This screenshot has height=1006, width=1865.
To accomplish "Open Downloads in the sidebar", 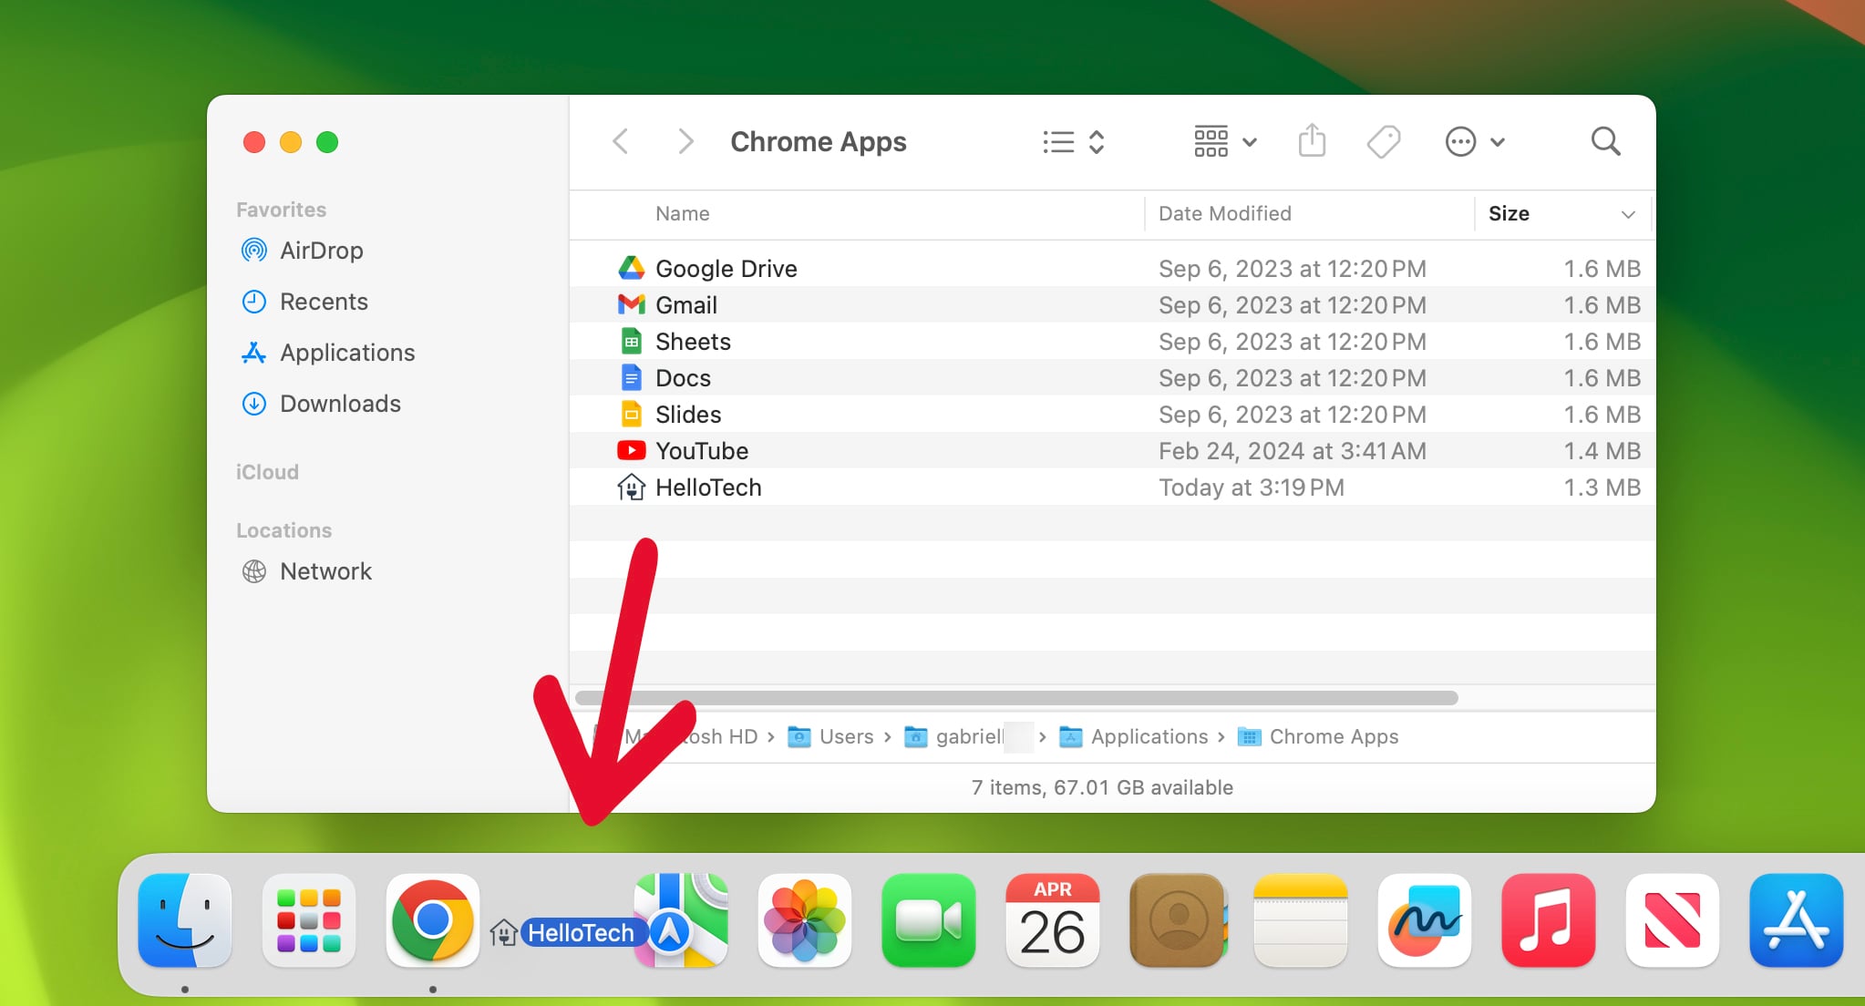I will click(x=321, y=404).
